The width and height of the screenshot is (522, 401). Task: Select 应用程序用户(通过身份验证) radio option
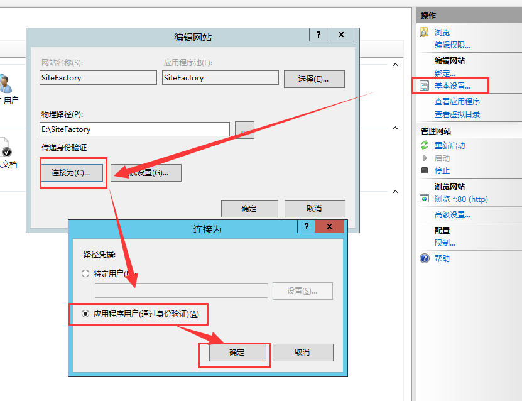[86, 314]
